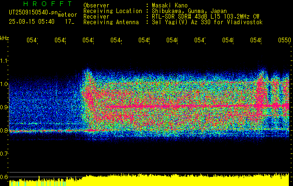Image resolution: width=293 pixels, height=186 pixels.
Task: Click the word meteor
Action: tap(68, 15)
